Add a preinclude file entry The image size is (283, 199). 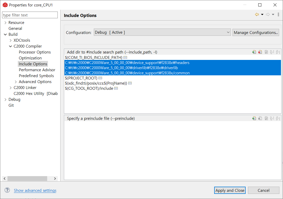tap(254, 119)
